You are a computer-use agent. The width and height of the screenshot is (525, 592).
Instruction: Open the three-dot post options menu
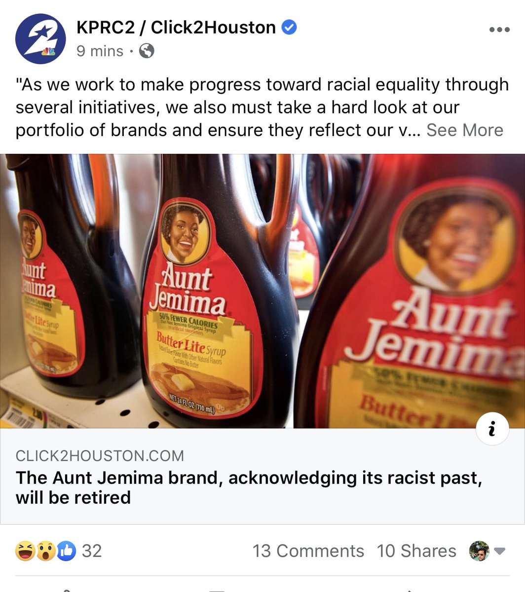click(499, 30)
